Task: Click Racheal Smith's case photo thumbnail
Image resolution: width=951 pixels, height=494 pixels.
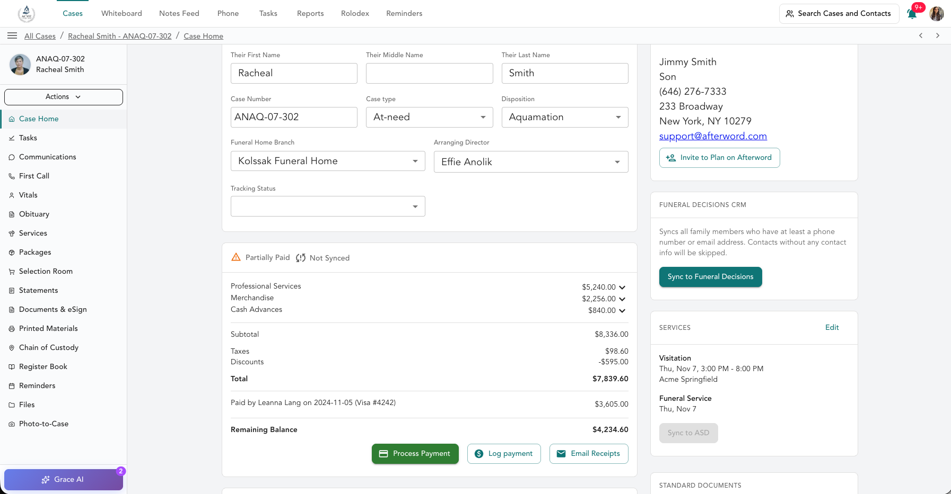Action: [20, 65]
